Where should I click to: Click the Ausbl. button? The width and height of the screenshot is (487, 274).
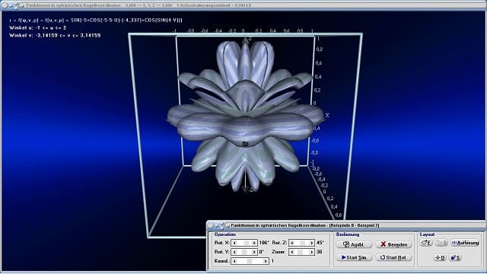pyautogui.click(x=354, y=244)
